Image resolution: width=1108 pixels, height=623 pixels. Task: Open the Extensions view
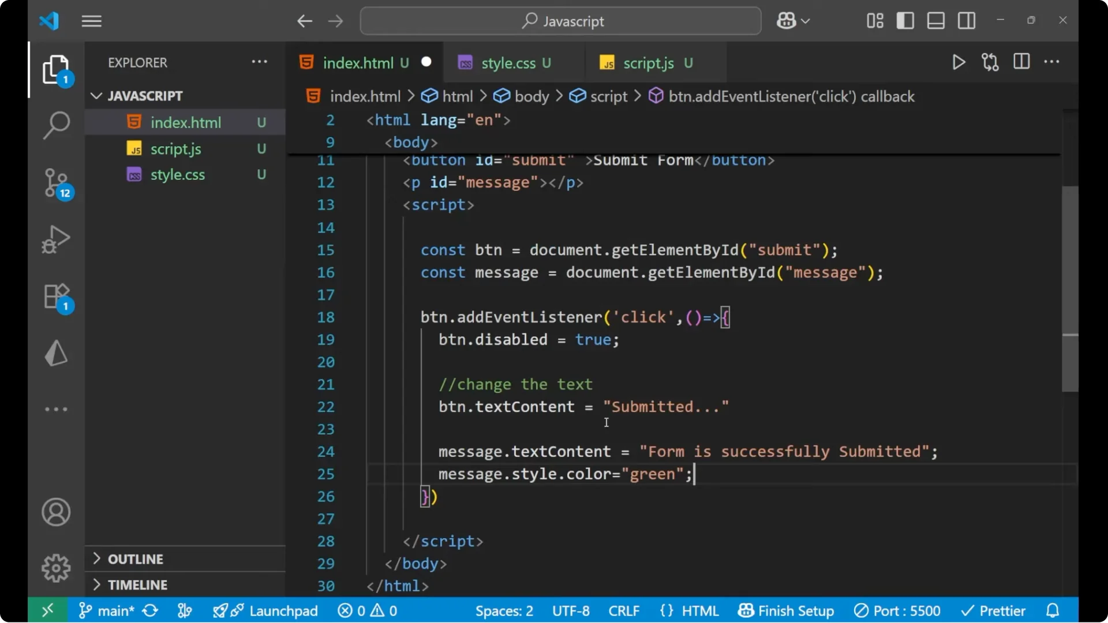pos(56,296)
